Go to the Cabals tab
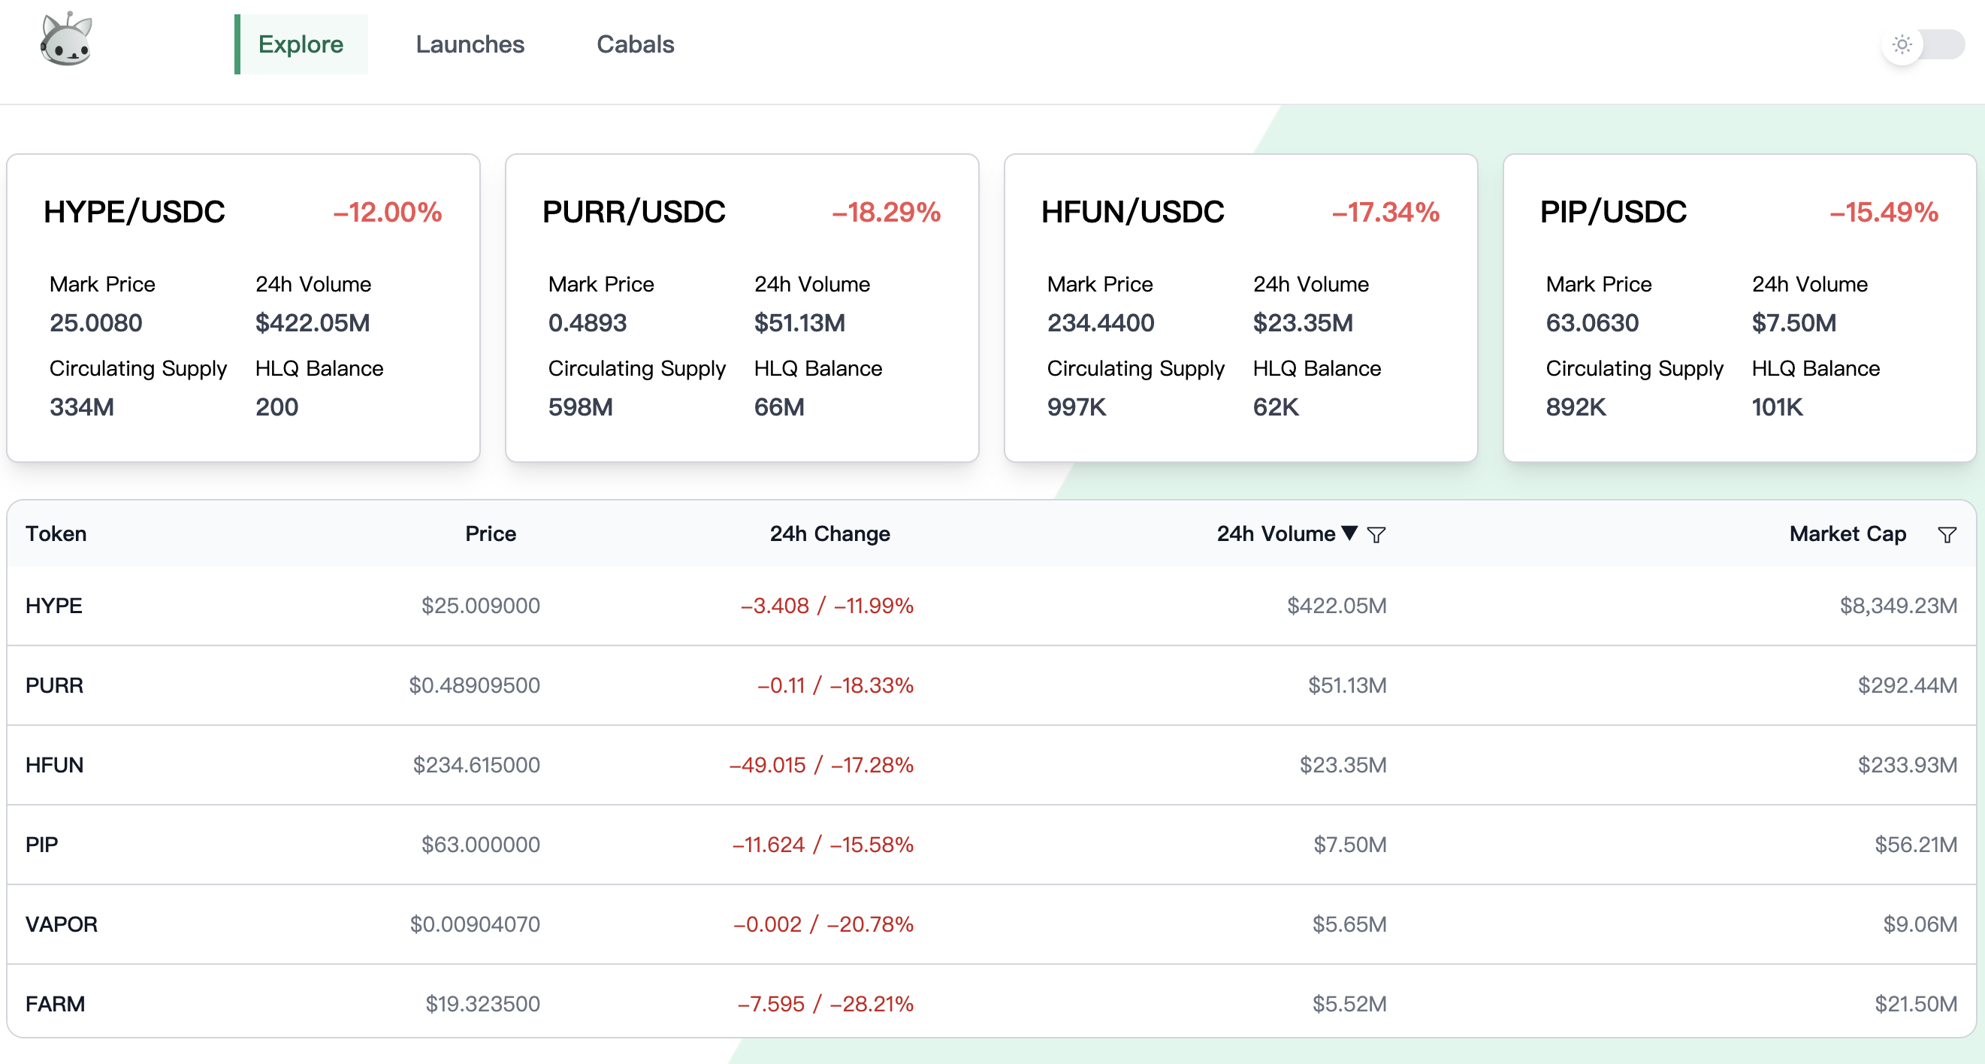Viewport: 1985px width, 1064px height. click(635, 44)
